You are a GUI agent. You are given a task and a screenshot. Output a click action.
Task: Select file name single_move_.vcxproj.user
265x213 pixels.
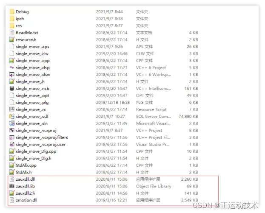[41, 145]
